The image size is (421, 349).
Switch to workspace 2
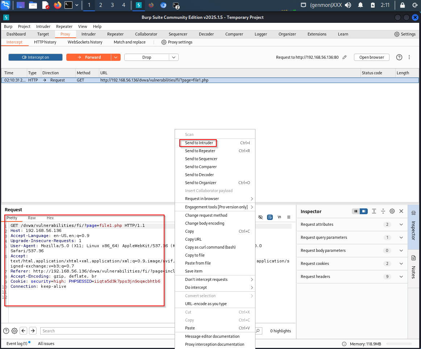click(101, 5)
